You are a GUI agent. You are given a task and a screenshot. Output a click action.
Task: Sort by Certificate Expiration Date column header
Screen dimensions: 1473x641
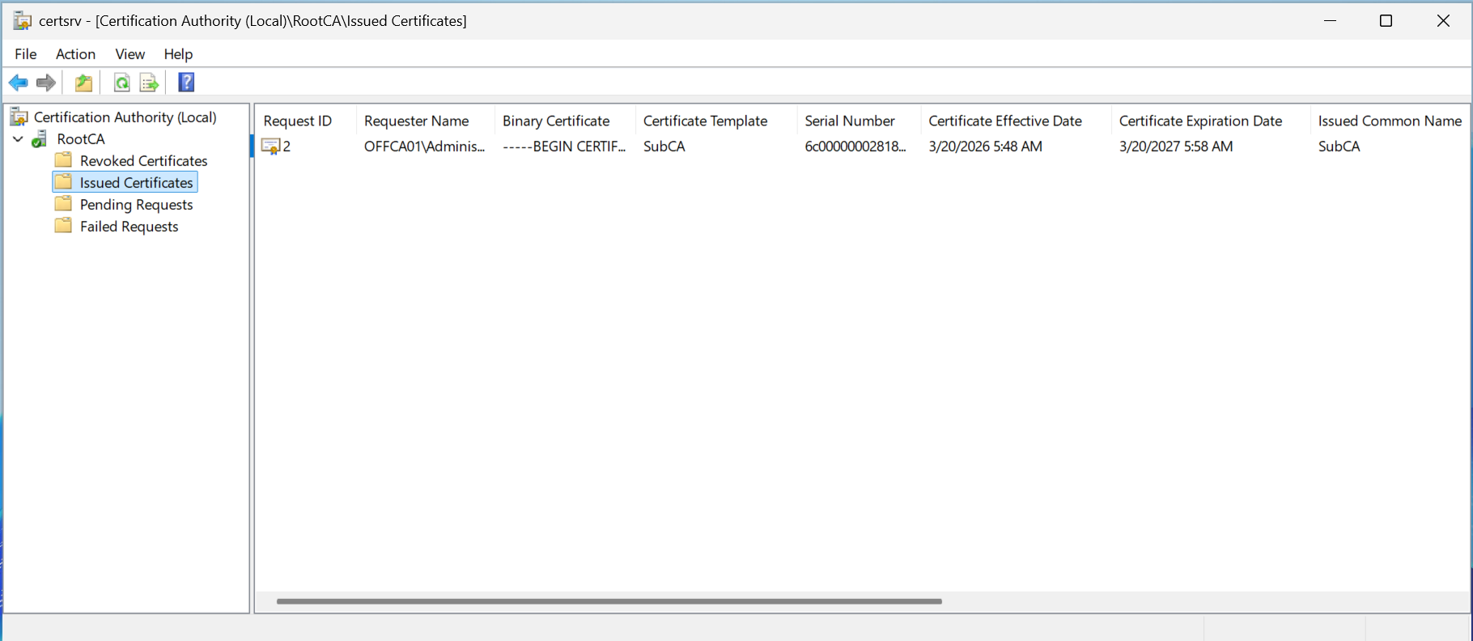(x=1200, y=121)
